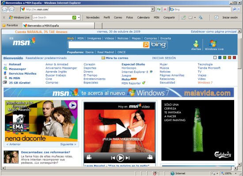Refresh the page with green arrows icon

pos(159,9)
